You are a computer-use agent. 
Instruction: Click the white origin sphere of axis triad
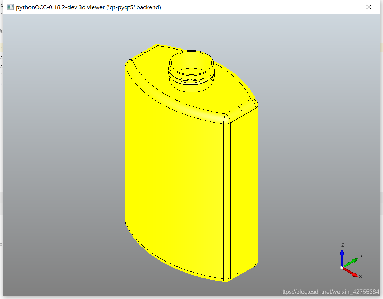pyautogui.click(x=342, y=268)
